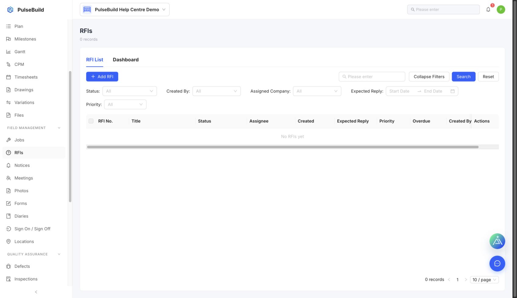This screenshot has width=517, height=298.
Task: Go to Locations page
Action: click(x=34, y=242)
